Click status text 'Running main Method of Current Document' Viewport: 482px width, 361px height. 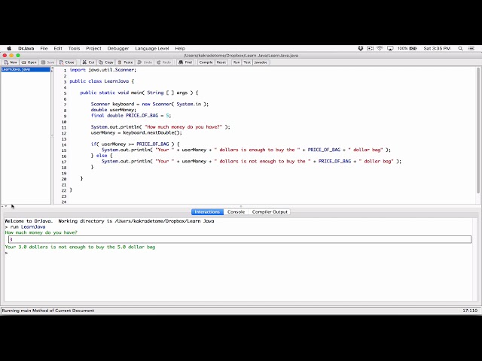48,311
